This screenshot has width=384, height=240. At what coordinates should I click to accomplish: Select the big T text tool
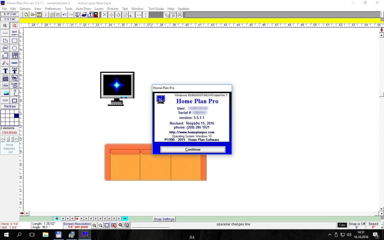5,70
